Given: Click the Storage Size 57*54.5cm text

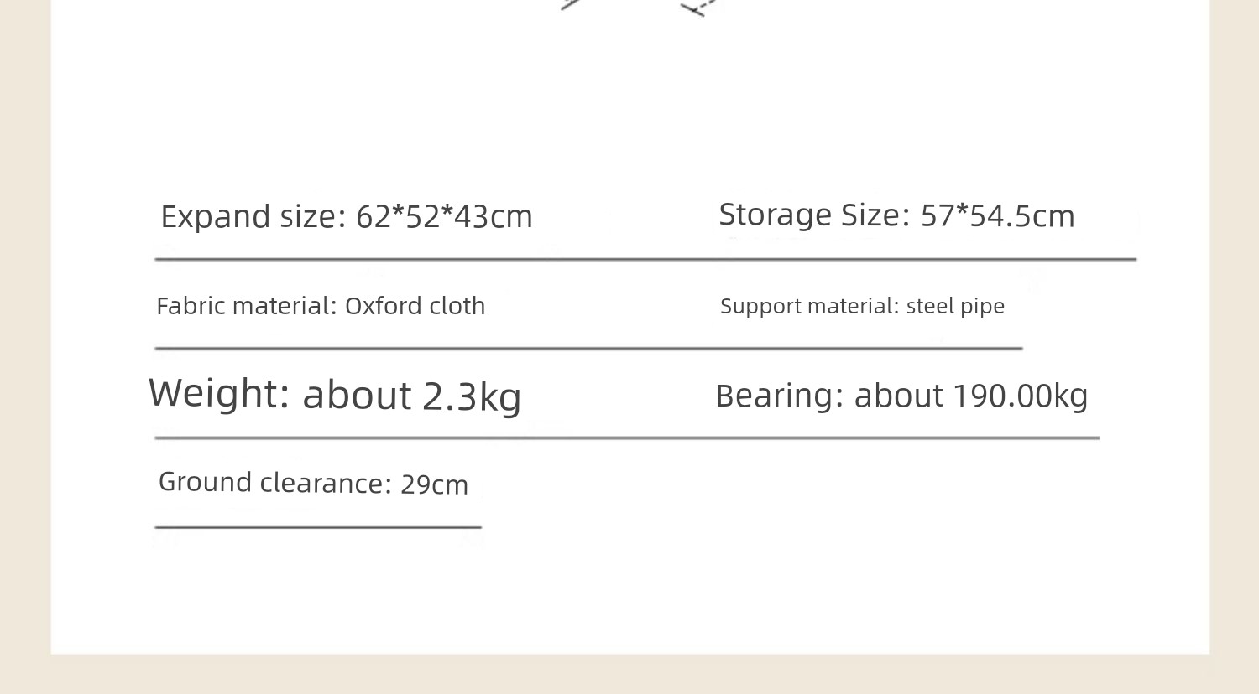Looking at the screenshot, I should click(896, 215).
